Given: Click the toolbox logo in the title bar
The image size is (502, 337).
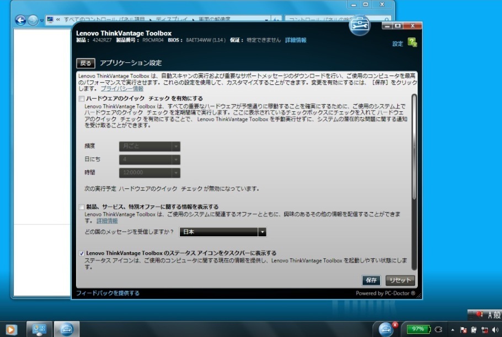Looking at the screenshot, I should tap(360, 25).
